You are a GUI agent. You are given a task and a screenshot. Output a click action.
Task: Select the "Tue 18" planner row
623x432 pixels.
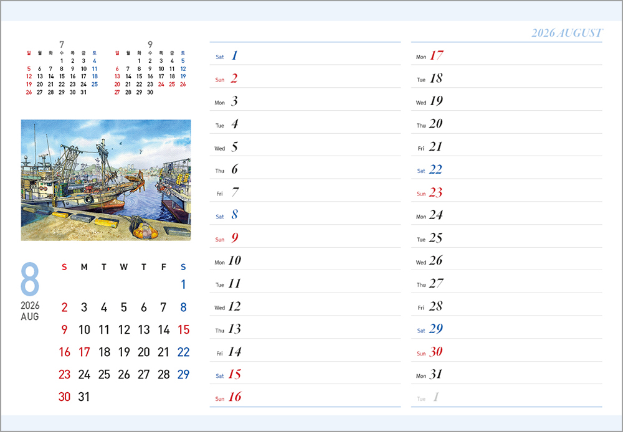coord(506,76)
